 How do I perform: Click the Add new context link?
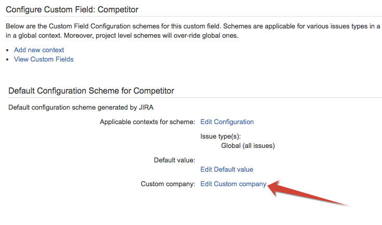(39, 50)
